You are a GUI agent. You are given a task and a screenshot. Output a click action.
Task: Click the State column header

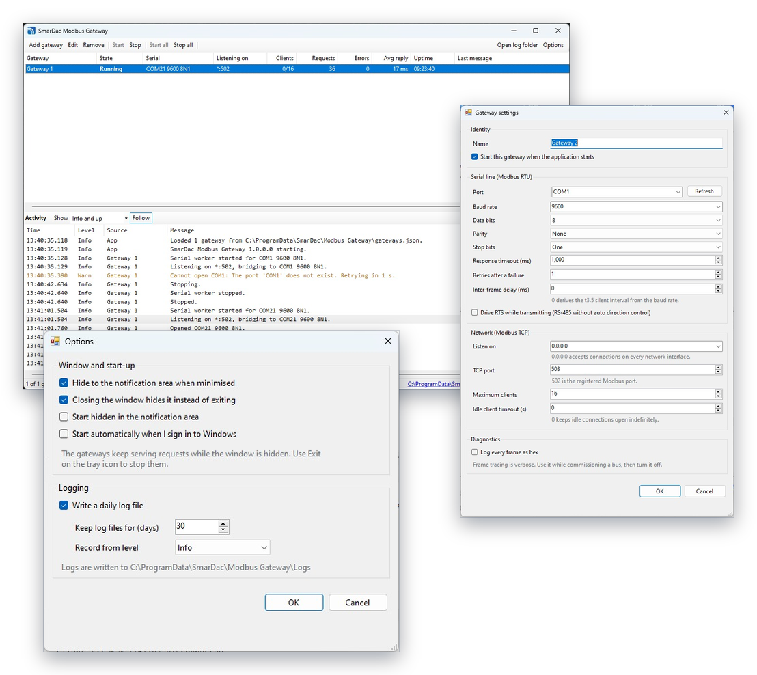pyautogui.click(x=120, y=58)
